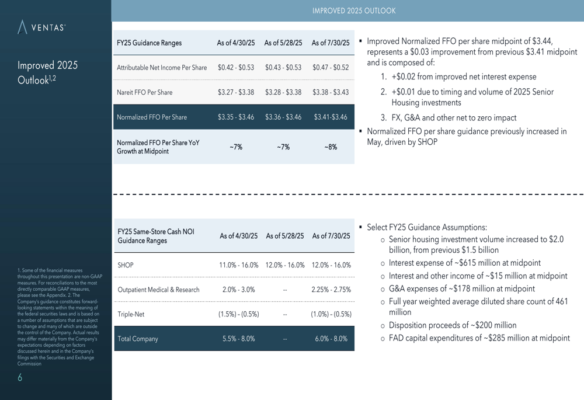Select the '$3.27 - $3.38' cell
The image size is (584, 400).
point(236,92)
